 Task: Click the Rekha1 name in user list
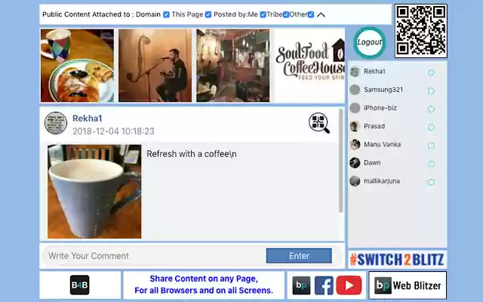(374, 71)
